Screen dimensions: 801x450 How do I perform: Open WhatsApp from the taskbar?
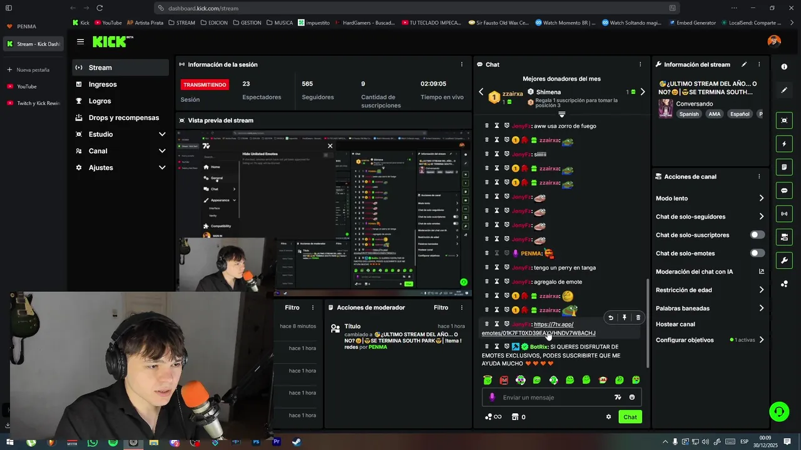click(93, 442)
